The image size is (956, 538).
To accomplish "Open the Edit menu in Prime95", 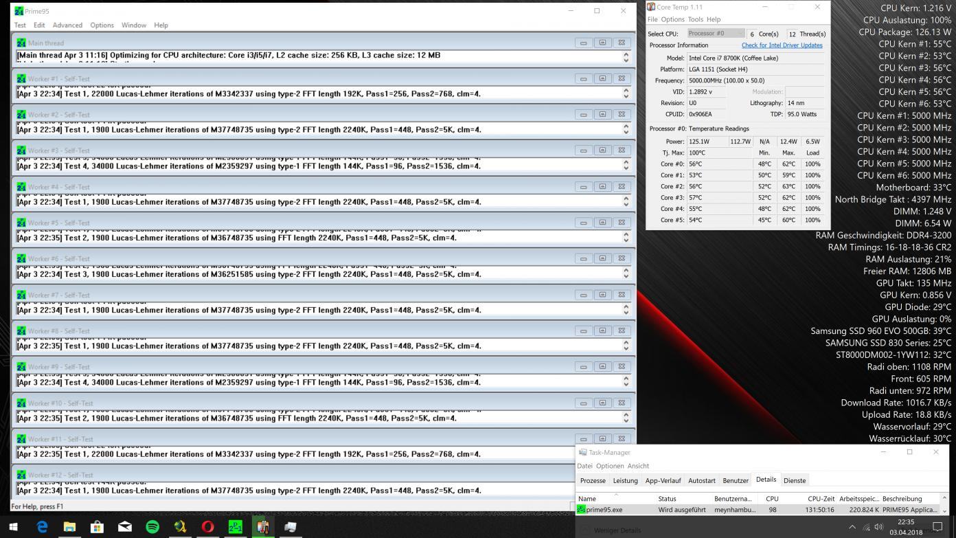I will coord(39,25).
